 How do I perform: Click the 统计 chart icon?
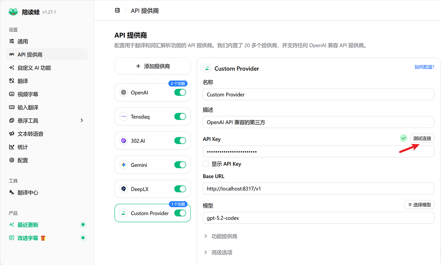pyautogui.click(x=12, y=147)
